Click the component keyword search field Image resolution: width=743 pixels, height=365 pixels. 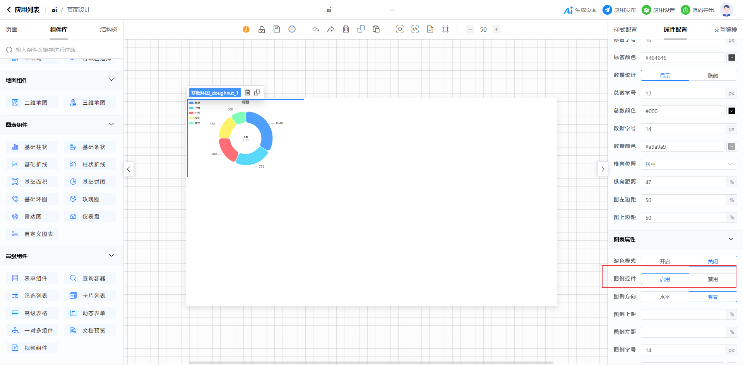(62, 50)
